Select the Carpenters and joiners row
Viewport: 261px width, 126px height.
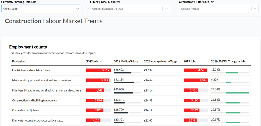(26, 110)
